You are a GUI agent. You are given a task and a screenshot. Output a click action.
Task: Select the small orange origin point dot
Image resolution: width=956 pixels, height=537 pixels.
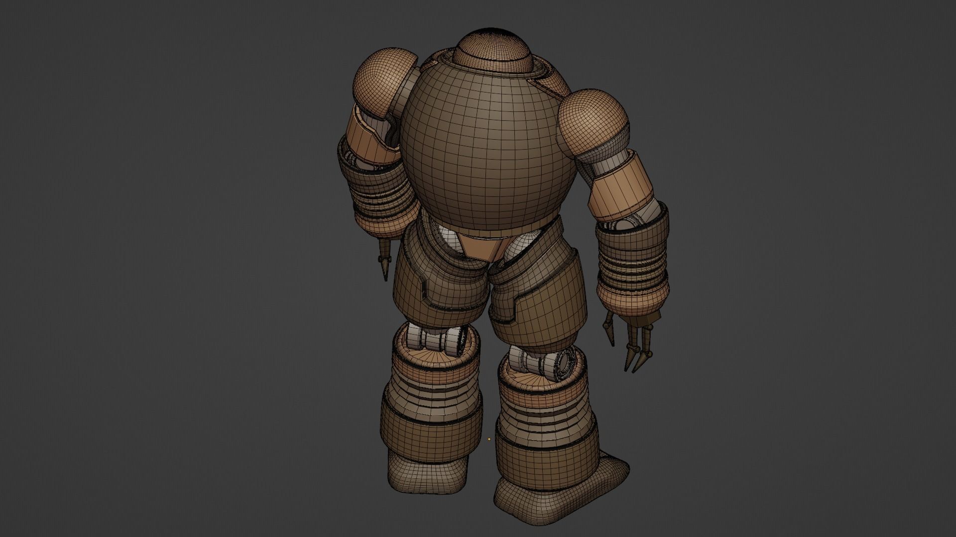[489, 439]
